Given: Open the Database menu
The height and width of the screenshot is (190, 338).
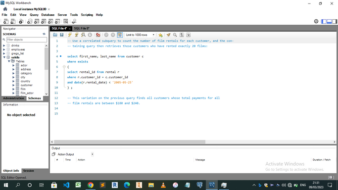Looking at the screenshot, I should pos(48,15).
